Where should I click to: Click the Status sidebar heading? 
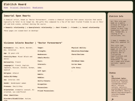(x=112, y=73)
